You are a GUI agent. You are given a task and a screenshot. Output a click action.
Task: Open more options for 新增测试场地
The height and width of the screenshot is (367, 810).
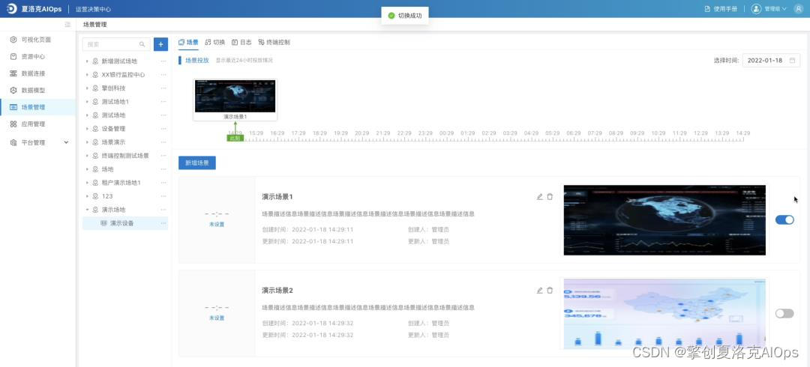[163, 61]
